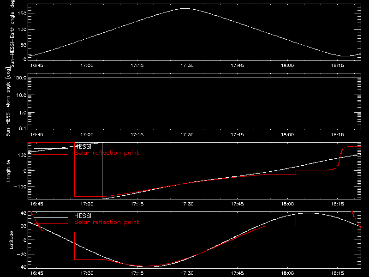The image size is (369, 277).
Task: Click 17:15 label under Moon angle plot
Action: click(137, 135)
